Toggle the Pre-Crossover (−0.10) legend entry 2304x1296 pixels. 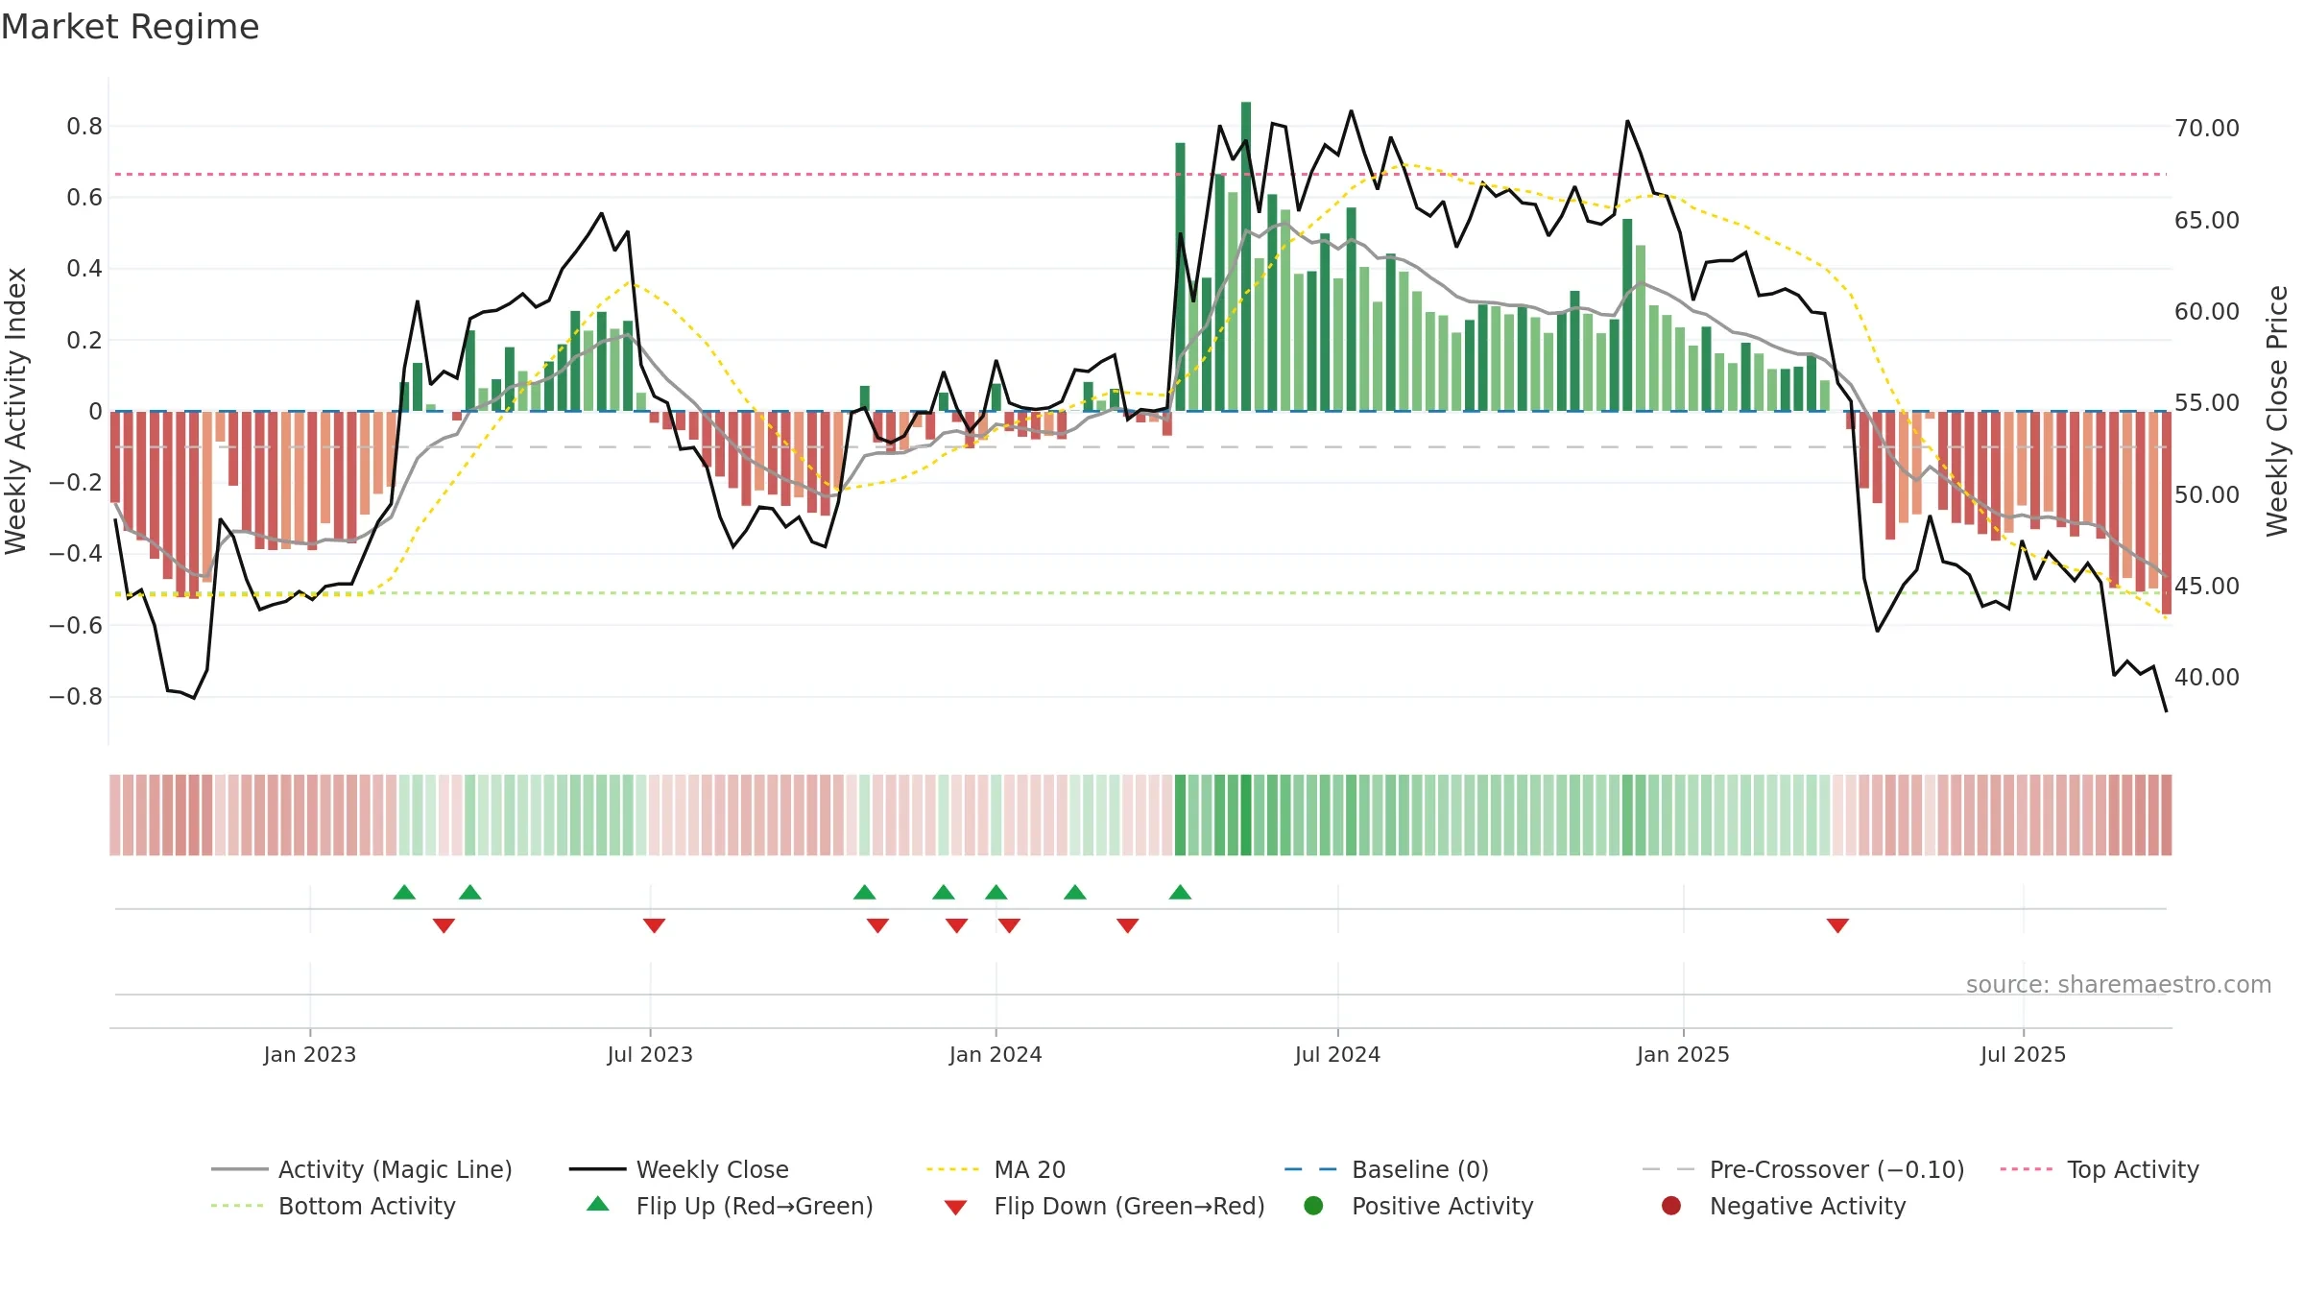pyautogui.click(x=1803, y=1169)
